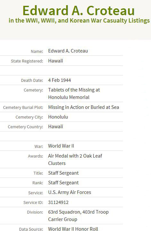The height and width of the screenshot is (231, 151).
Task: Click the Death Date value 4 Feb 1944
Action: (x=60, y=80)
